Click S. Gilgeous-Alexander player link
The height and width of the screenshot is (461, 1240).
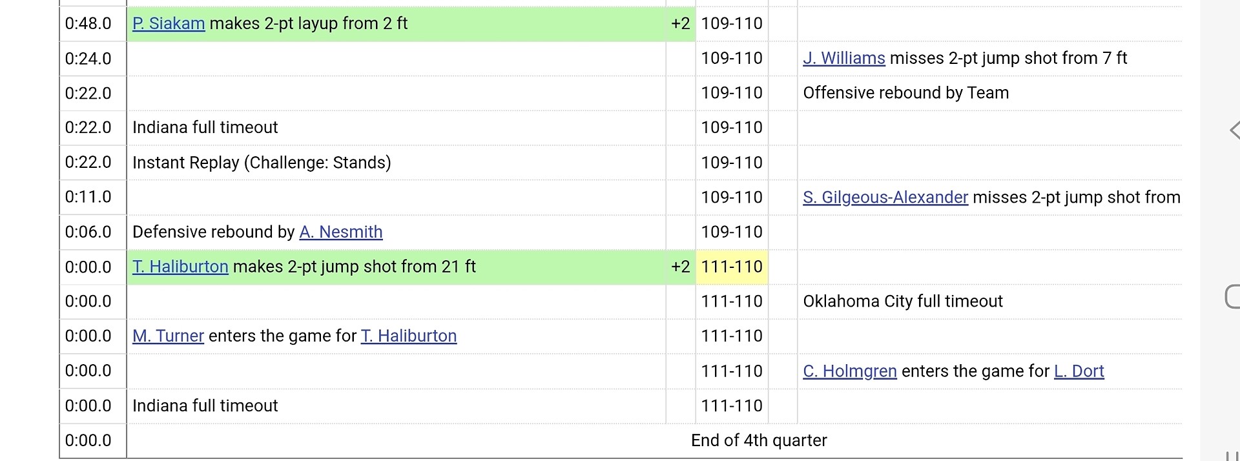coord(885,198)
